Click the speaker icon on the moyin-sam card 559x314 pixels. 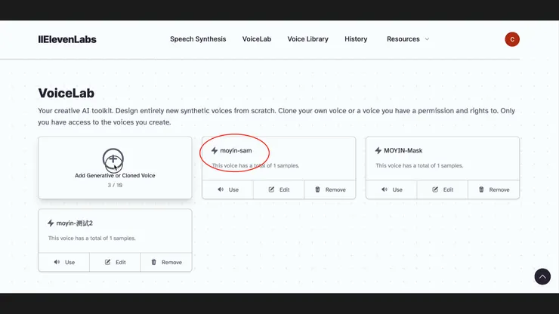tap(221, 189)
